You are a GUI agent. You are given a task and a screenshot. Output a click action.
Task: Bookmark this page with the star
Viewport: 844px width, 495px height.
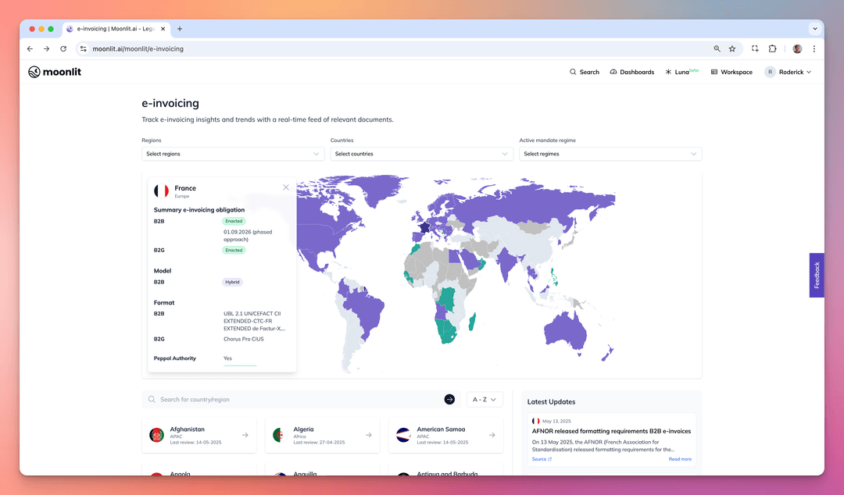tap(732, 48)
